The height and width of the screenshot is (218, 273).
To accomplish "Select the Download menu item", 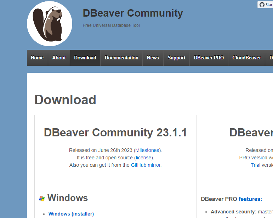I will pos(85,58).
